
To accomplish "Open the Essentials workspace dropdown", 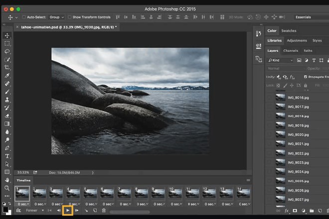I will tap(312, 17).
